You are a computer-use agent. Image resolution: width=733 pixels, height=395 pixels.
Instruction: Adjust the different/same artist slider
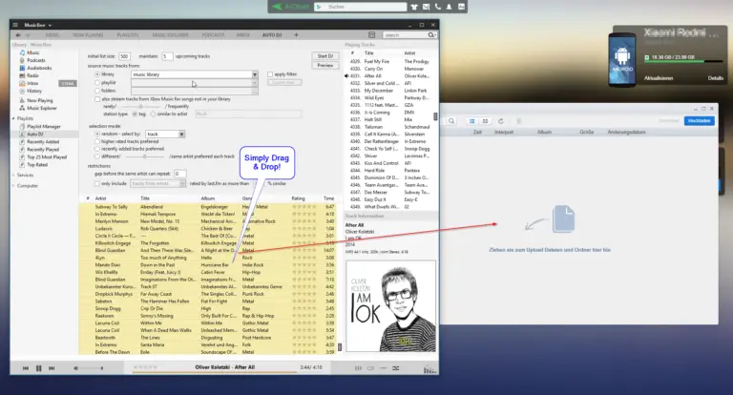coord(145,156)
